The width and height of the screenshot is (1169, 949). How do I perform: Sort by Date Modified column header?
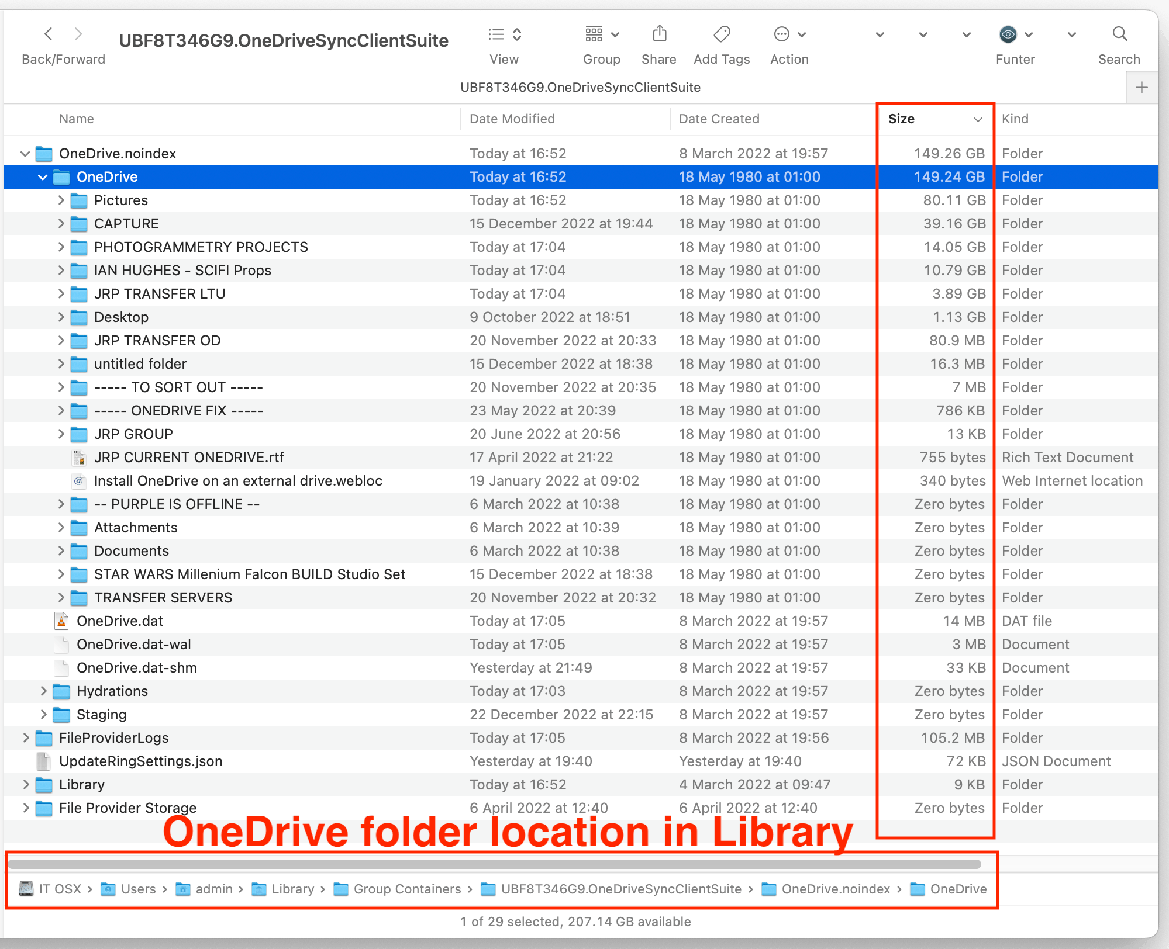click(512, 119)
